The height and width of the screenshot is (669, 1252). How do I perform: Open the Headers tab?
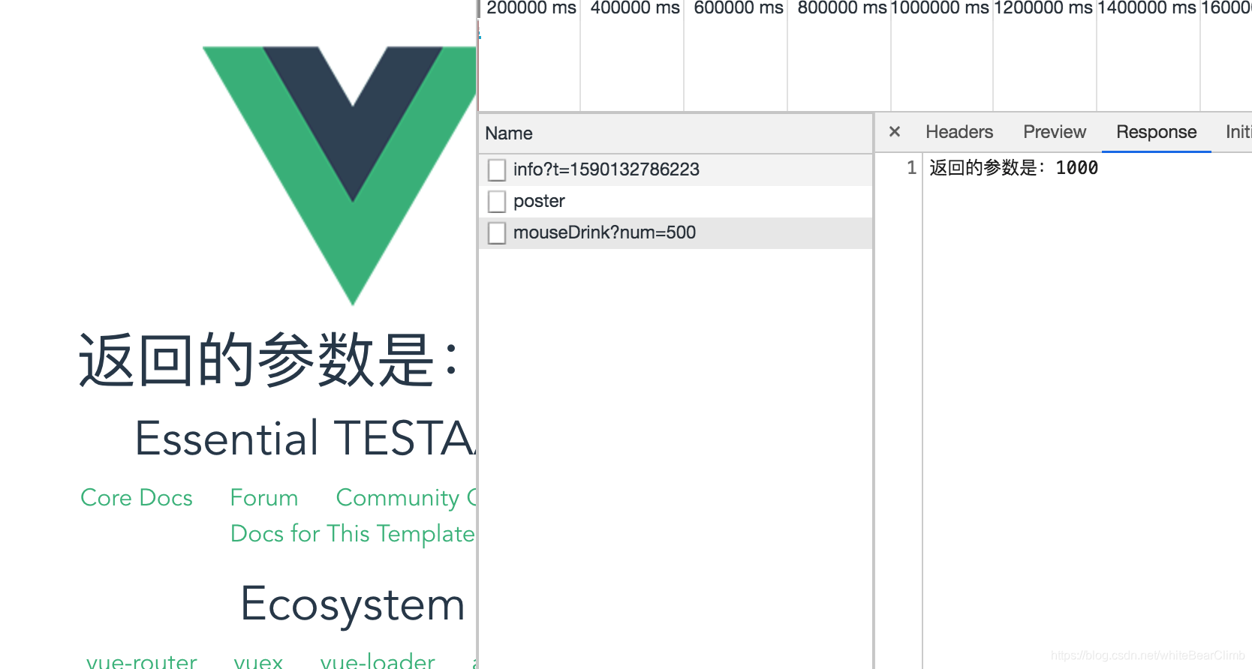[x=959, y=132]
